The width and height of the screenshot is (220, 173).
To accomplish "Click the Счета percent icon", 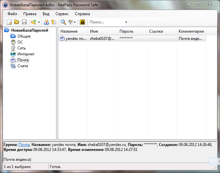I will click(13, 66).
